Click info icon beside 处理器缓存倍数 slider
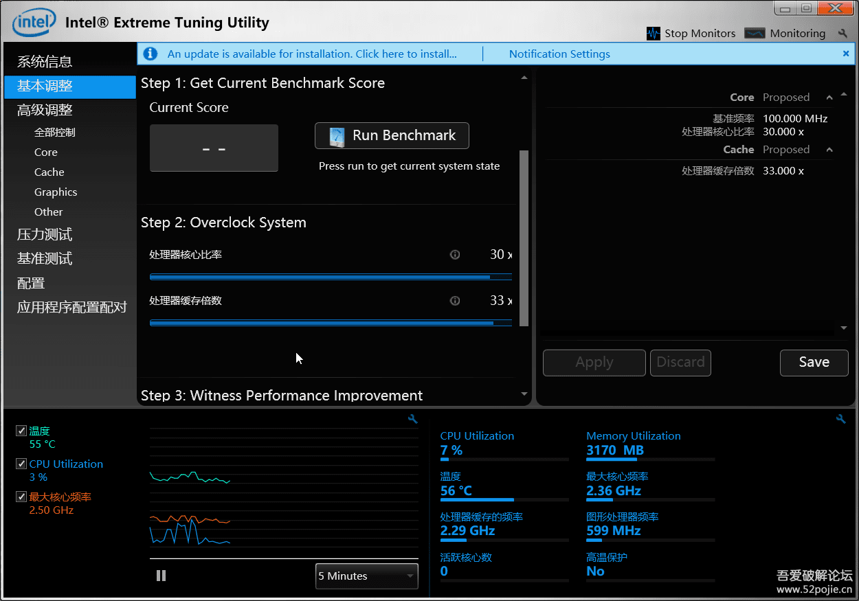The height and width of the screenshot is (601, 859). pos(455,301)
